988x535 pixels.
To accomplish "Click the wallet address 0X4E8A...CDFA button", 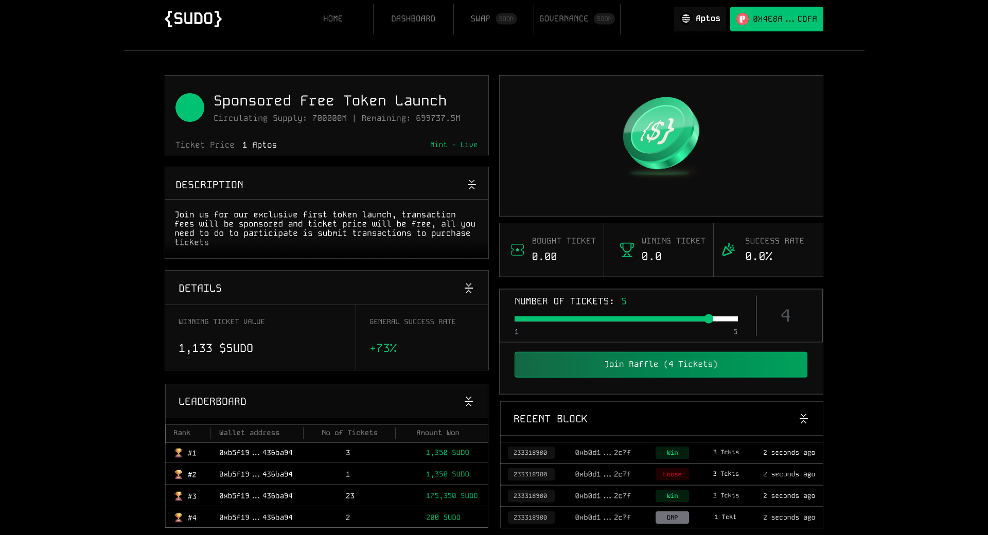I will [777, 19].
